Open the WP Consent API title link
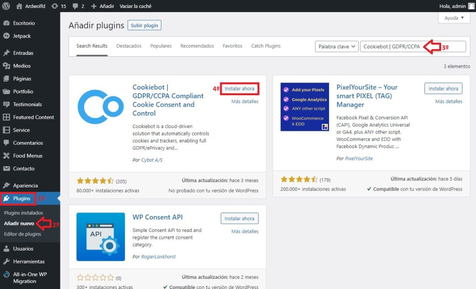The height and width of the screenshot is (289, 476). click(158, 217)
